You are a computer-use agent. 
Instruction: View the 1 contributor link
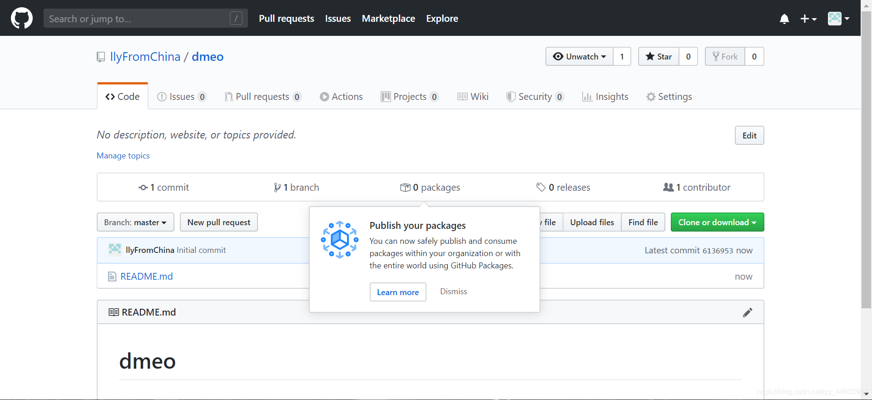[x=697, y=188]
